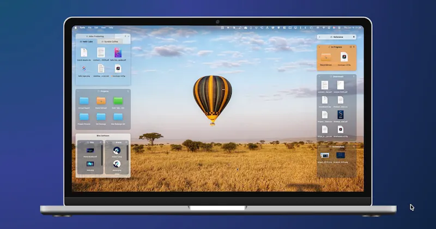This screenshot has width=436, height=229.
Task: Select look.png thumbnail in Site fence
Action: pyautogui.click(x=90, y=164)
